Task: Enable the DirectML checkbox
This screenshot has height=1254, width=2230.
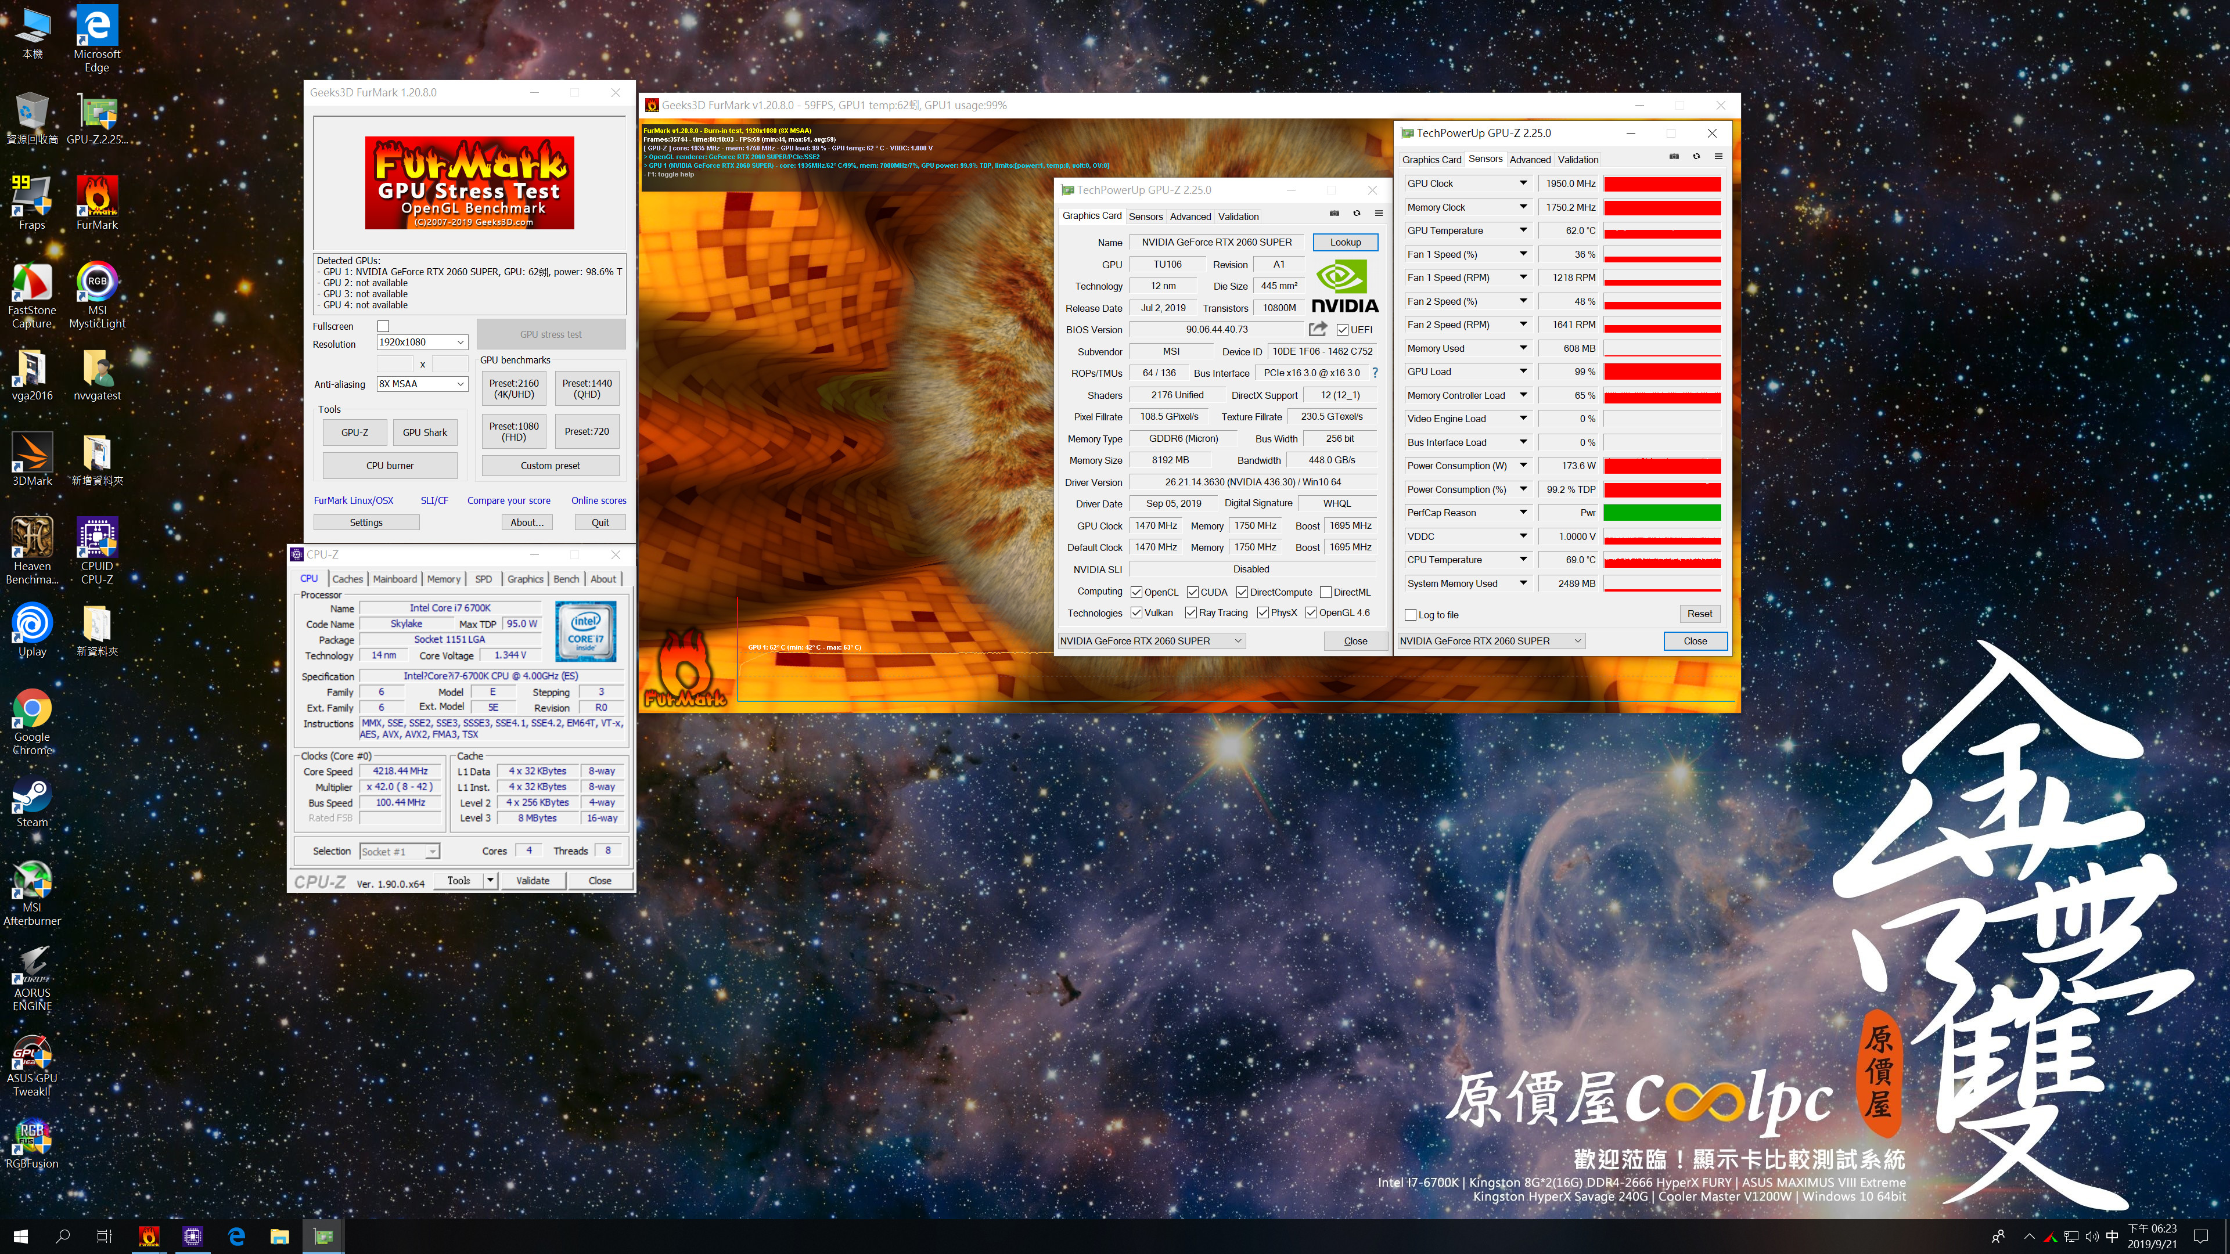Action: tap(1325, 592)
